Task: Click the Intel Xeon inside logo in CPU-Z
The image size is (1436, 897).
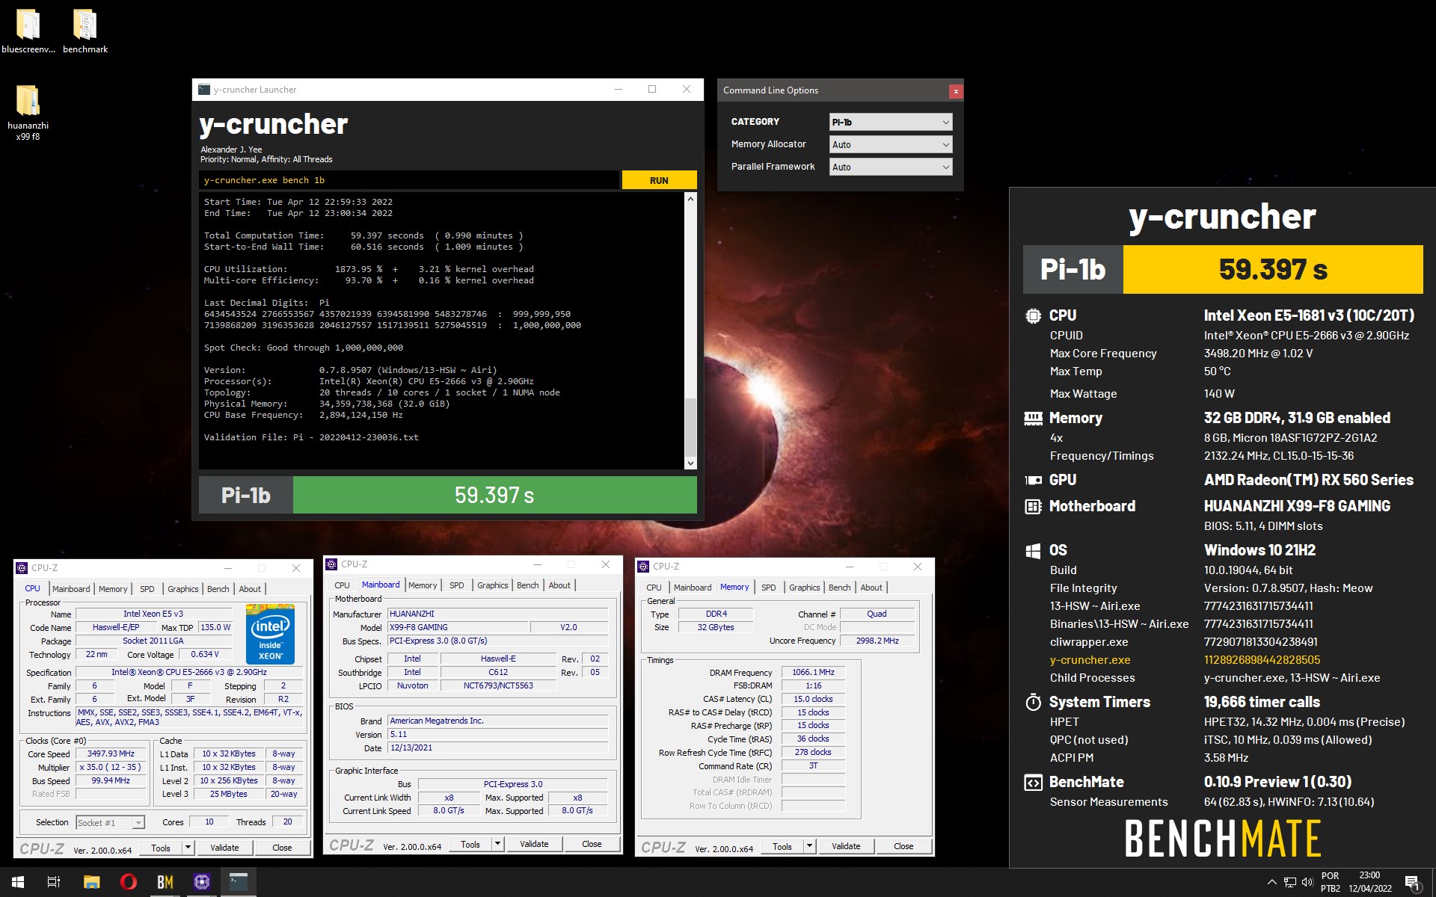Action: click(x=270, y=634)
